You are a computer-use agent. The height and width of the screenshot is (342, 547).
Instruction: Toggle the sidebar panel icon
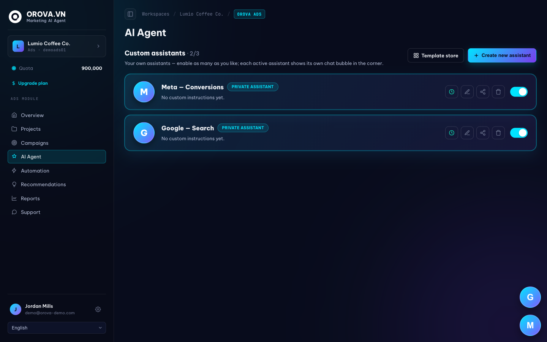(130, 14)
